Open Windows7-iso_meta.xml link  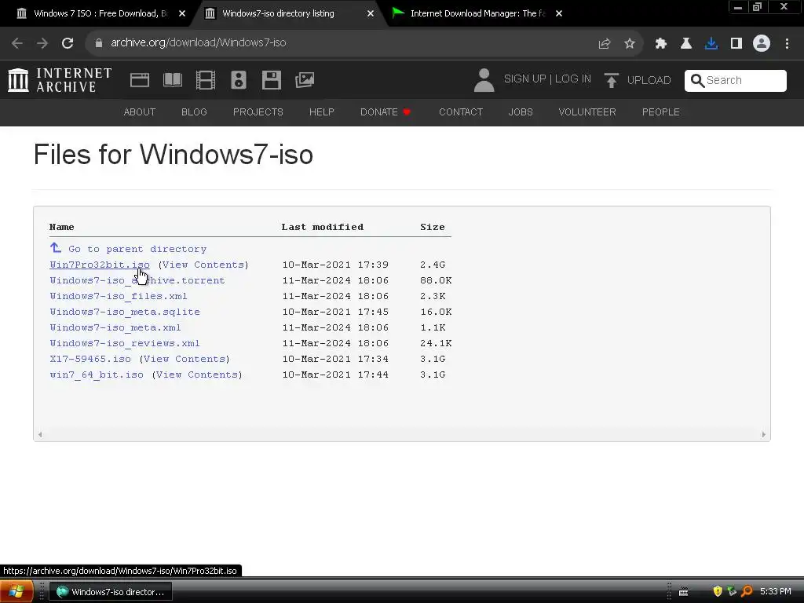tap(115, 327)
